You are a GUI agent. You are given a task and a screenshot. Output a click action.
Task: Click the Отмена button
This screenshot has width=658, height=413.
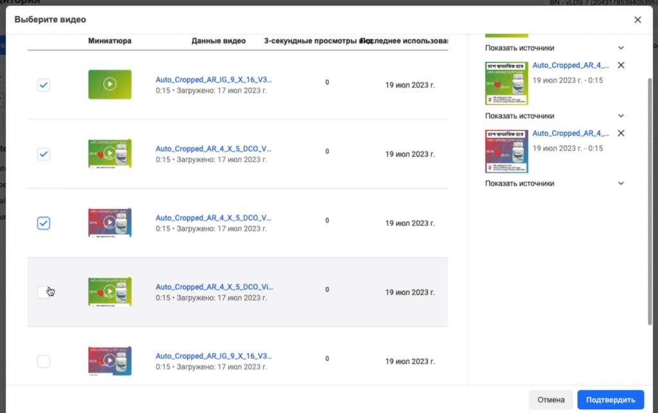pos(551,399)
